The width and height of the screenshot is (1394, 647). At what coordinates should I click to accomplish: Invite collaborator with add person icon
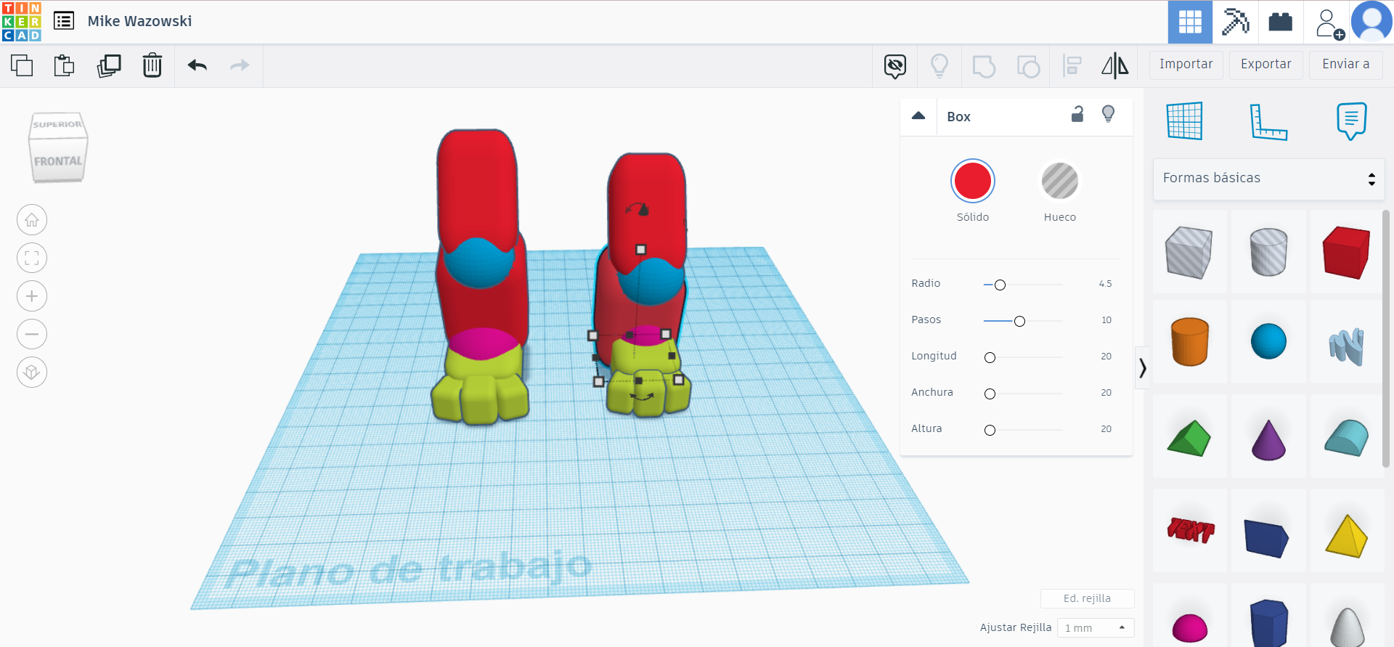pos(1329,23)
